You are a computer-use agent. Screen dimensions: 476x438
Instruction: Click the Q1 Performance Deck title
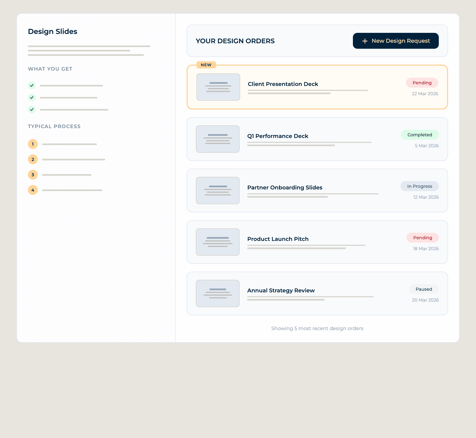tap(278, 136)
